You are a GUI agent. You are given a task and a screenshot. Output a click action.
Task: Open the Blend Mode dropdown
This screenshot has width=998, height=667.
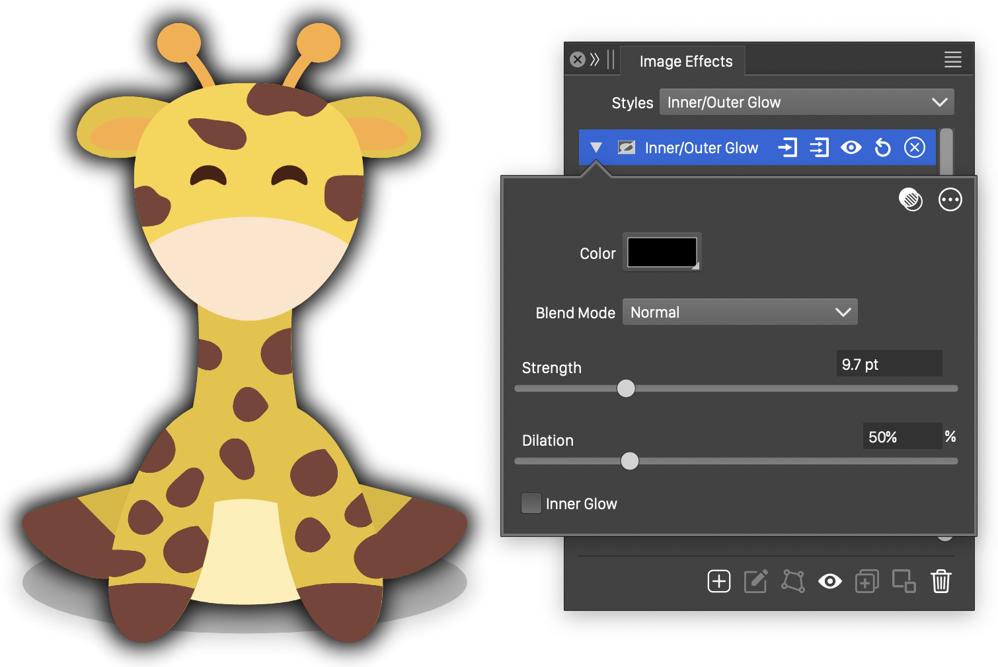[740, 312]
